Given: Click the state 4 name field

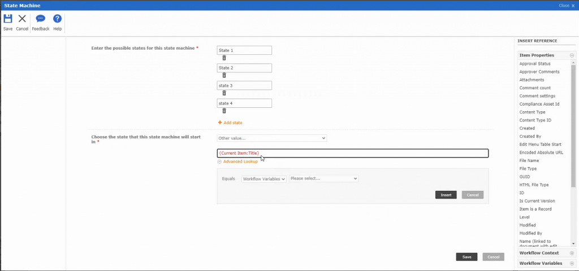Looking at the screenshot, I should (x=244, y=103).
